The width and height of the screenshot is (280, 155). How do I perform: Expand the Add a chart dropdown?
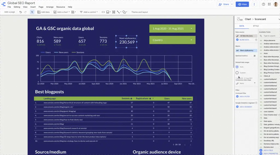(x=69, y=12)
